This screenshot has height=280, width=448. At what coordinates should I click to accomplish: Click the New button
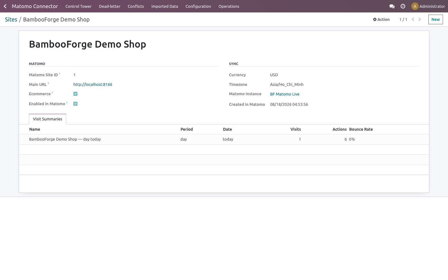coord(436,19)
